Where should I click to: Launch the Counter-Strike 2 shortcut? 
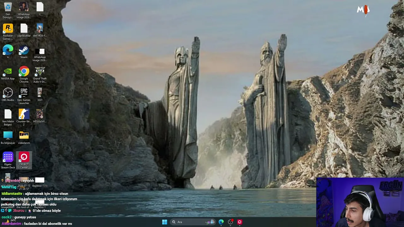pos(24,118)
